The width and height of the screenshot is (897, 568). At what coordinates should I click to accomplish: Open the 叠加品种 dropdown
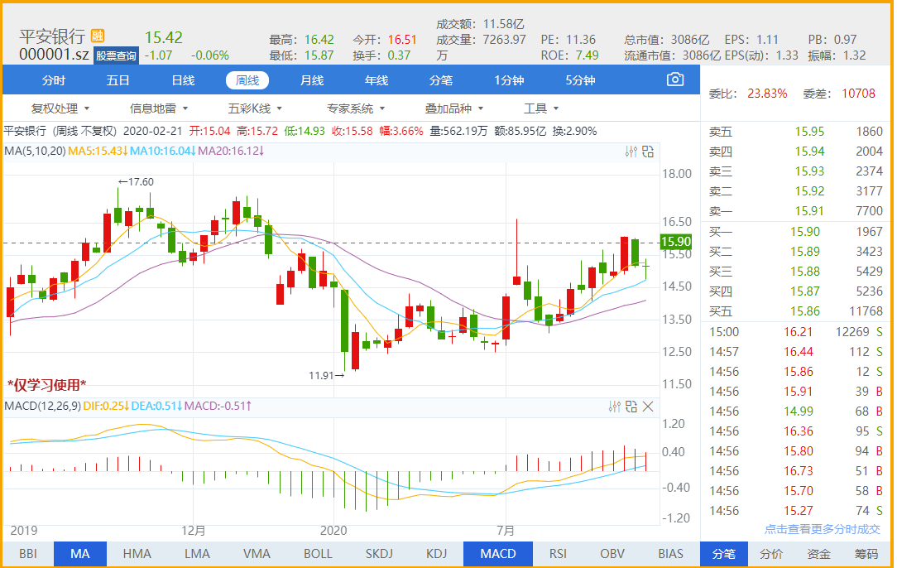tap(454, 108)
